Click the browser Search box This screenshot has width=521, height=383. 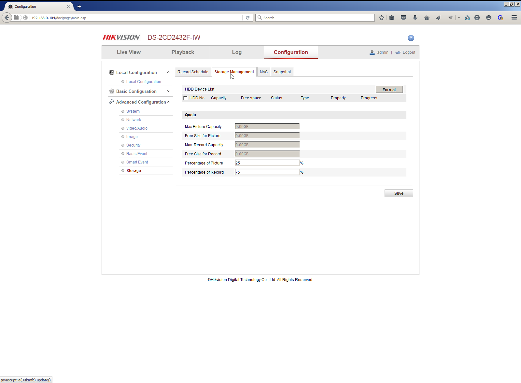(315, 18)
